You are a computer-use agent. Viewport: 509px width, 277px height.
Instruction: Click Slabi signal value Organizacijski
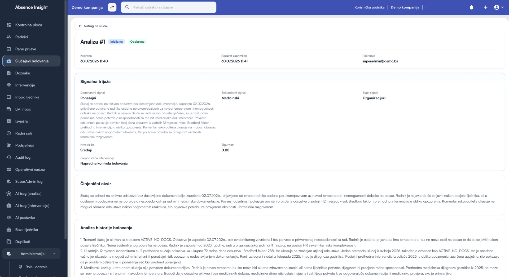coord(374,98)
